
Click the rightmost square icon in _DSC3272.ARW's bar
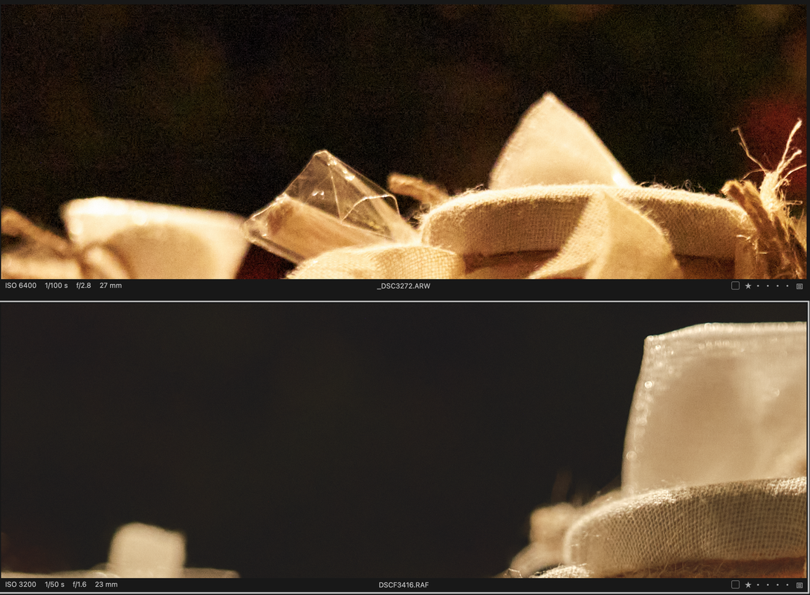pos(800,286)
